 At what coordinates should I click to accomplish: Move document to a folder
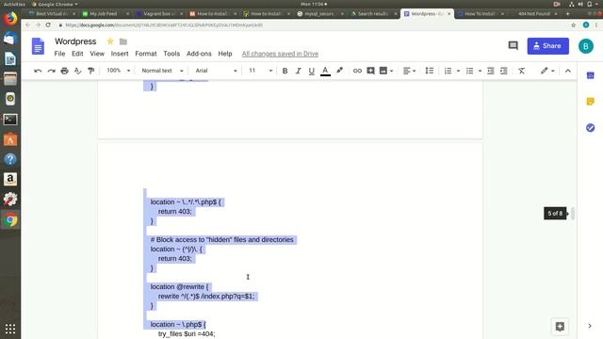(123, 41)
